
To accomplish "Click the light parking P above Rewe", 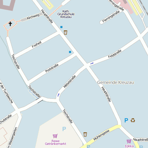I will click(x=64, y=129).
